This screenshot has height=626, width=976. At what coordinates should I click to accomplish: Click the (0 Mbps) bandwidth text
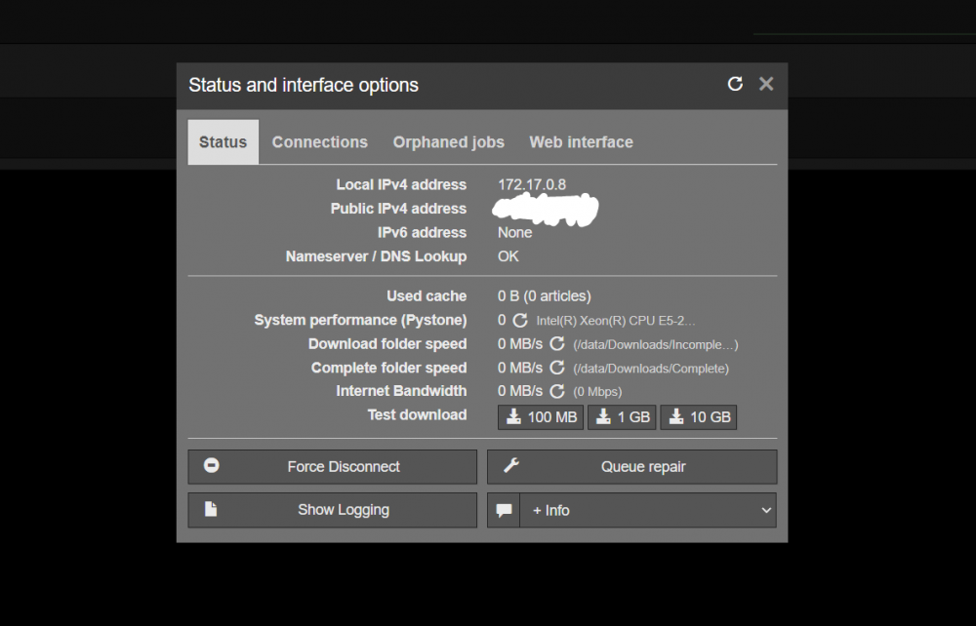click(597, 392)
